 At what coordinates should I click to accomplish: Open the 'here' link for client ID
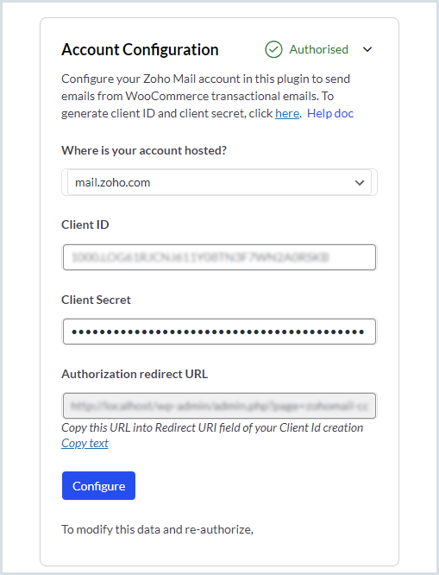[287, 113]
